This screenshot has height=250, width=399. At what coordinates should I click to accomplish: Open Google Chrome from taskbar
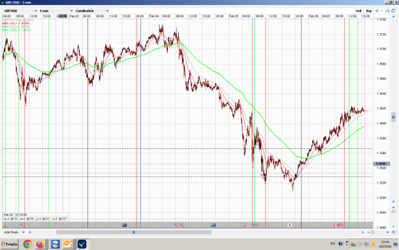(x=27, y=244)
